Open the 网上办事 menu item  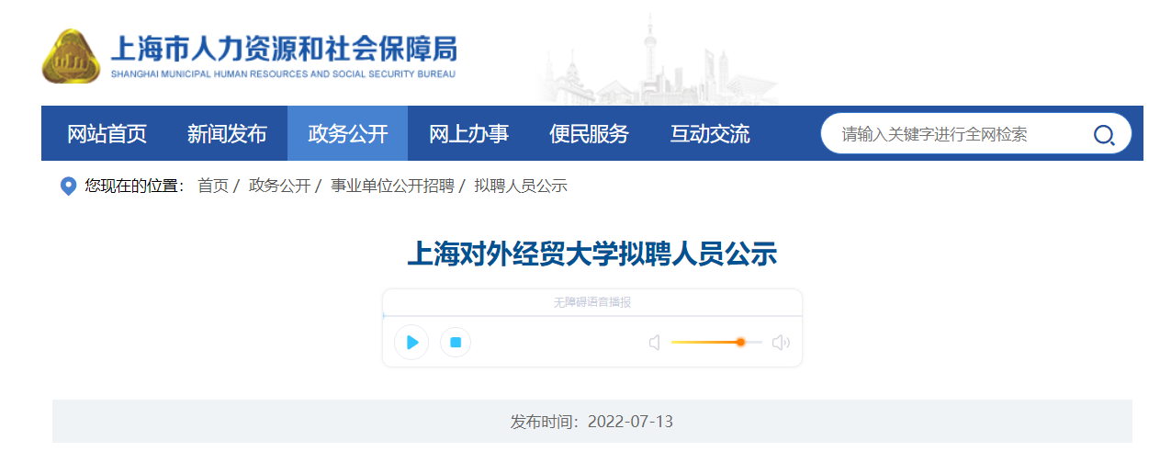[x=468, y=134]
